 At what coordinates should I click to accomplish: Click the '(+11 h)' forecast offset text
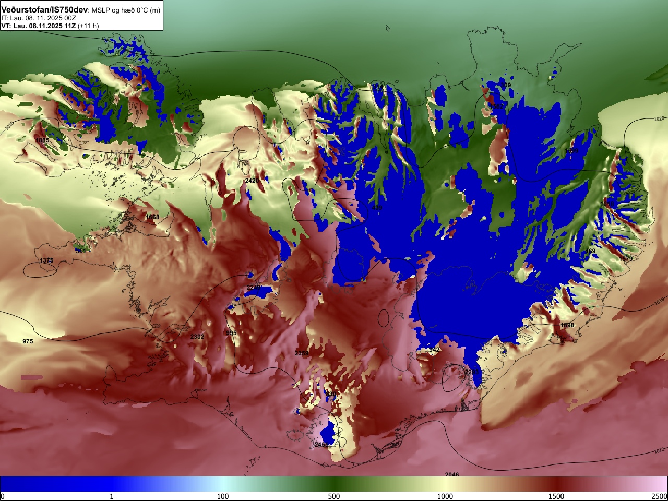(x=88, y=26)
